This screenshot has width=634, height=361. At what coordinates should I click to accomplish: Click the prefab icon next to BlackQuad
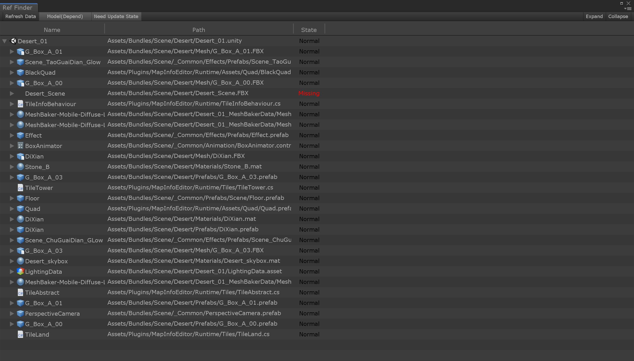20,73
